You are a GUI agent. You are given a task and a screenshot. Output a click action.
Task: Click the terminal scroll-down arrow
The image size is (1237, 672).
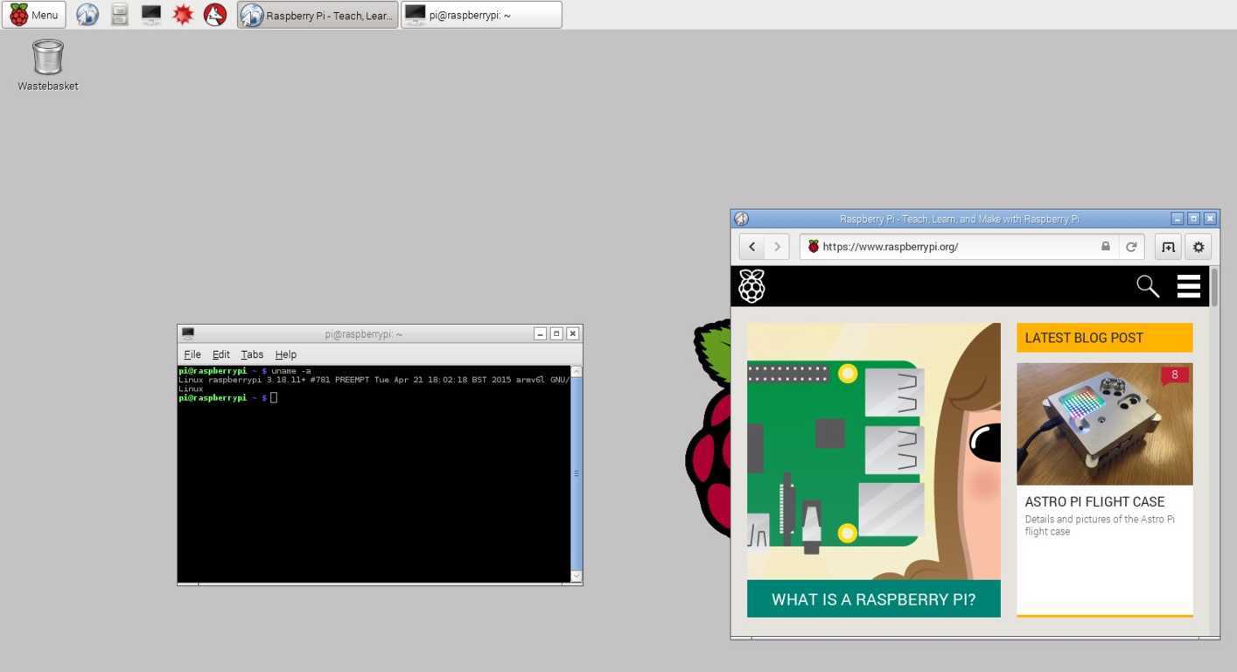(x=576, y=576)
